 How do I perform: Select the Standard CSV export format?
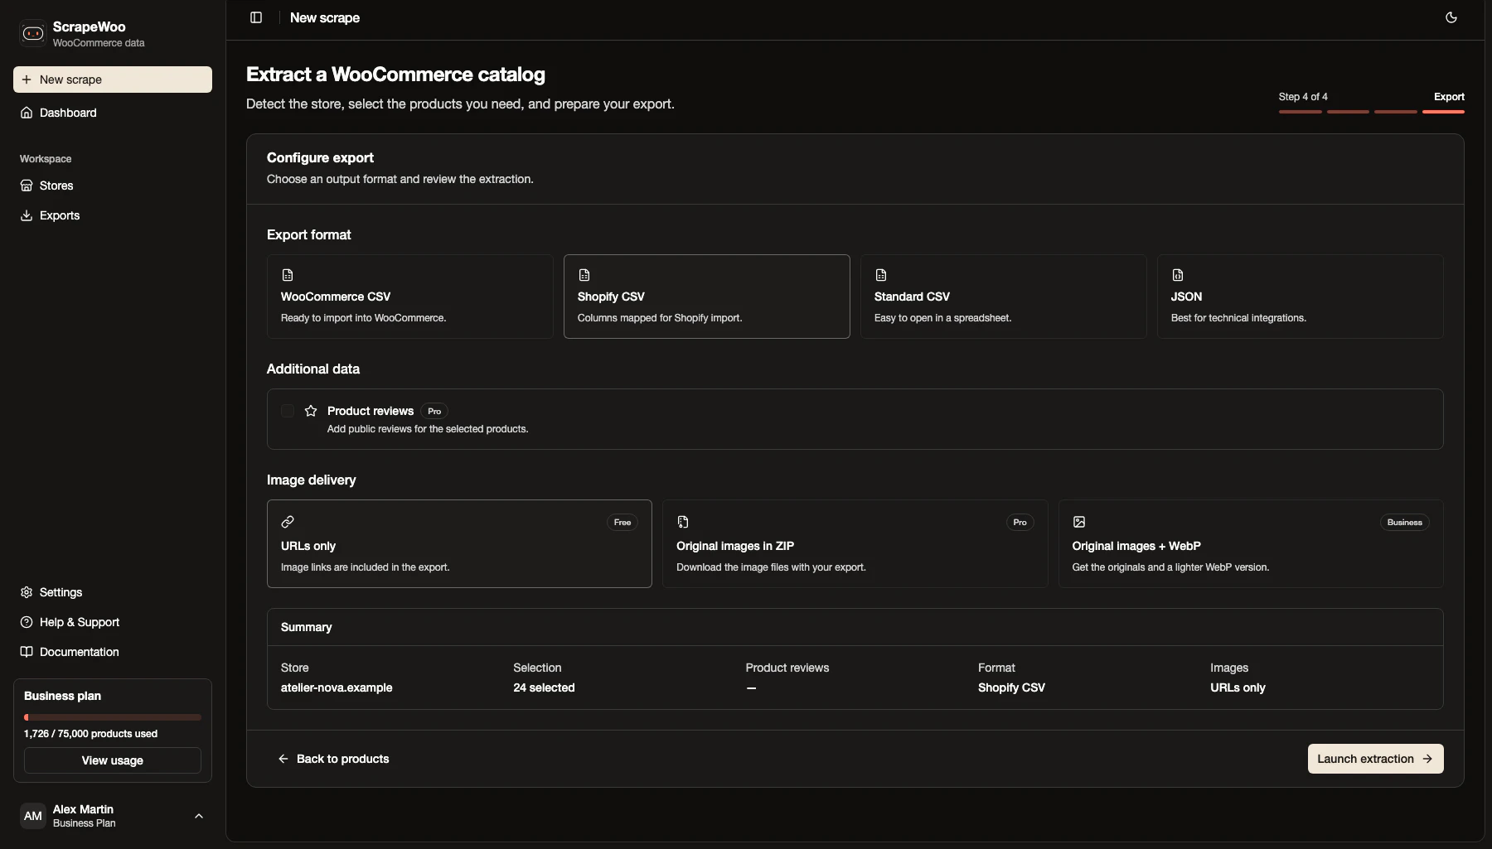click(x=1004, y=297)
